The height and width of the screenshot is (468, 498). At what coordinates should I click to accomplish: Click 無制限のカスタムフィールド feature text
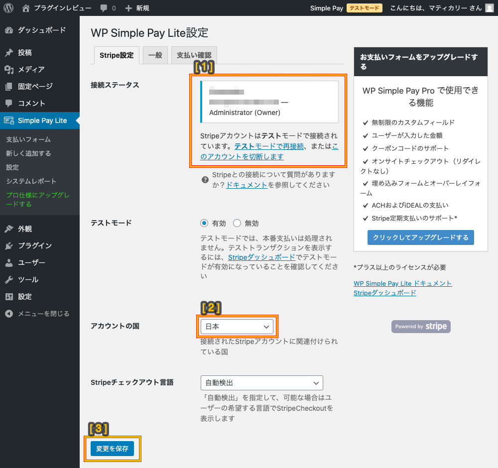(413, 122)
